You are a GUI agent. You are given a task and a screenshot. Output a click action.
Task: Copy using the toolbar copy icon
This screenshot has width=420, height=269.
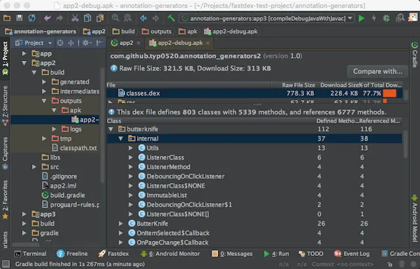[x=87, y=18]
